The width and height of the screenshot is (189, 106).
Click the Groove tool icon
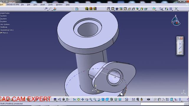click(121, 9)
